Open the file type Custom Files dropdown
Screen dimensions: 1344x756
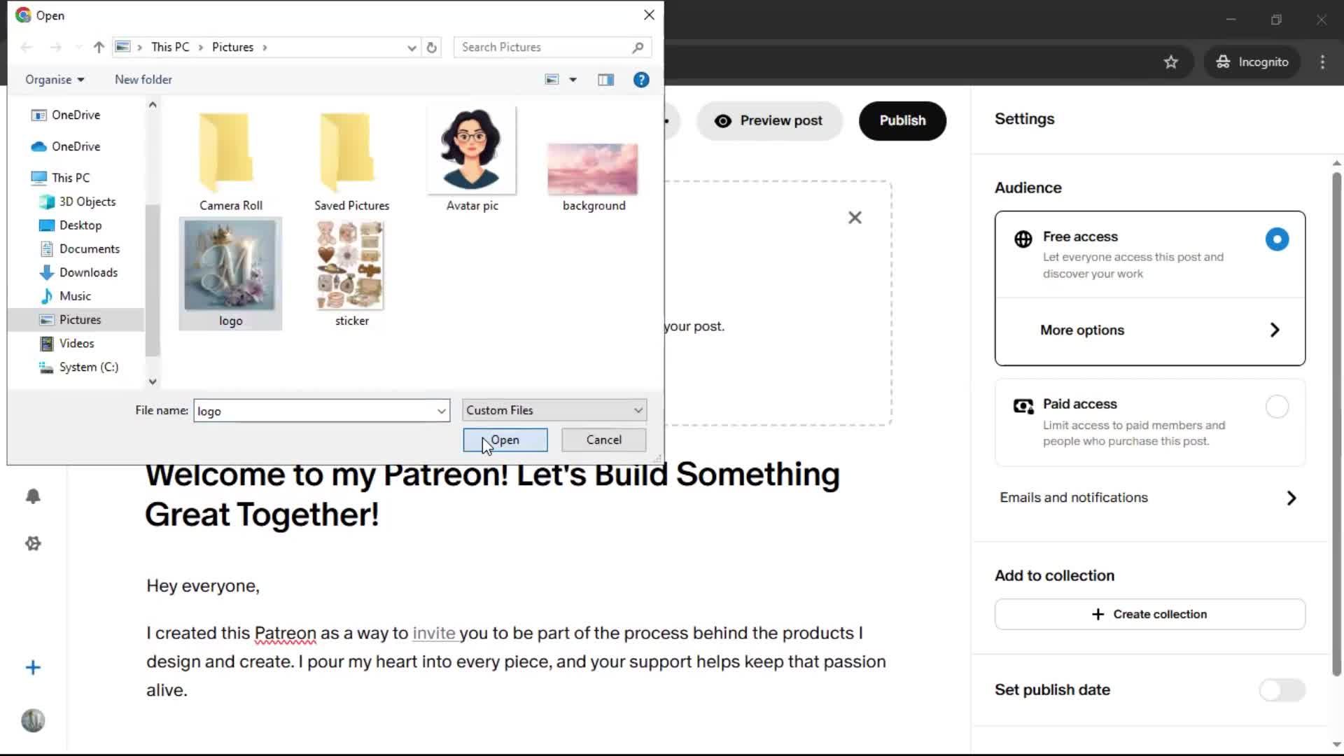tap(554, 410)
